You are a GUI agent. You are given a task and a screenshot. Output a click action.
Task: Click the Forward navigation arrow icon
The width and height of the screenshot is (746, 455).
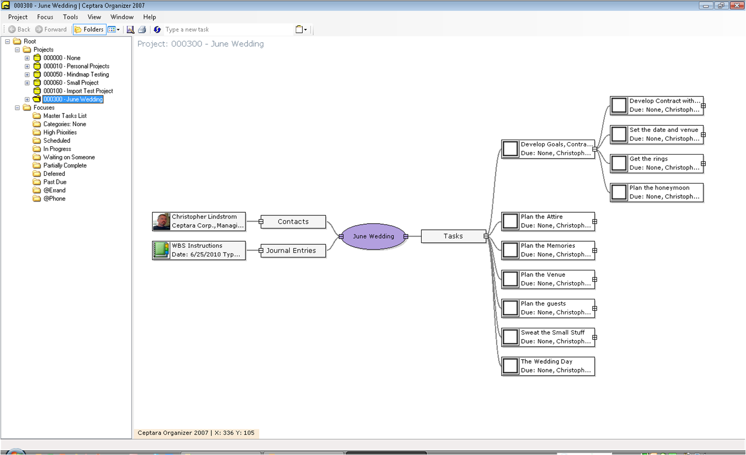point(39,29)
